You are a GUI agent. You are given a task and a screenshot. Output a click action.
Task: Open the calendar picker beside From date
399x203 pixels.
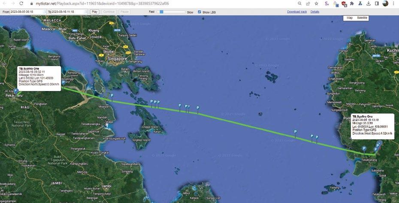point(45,12)
